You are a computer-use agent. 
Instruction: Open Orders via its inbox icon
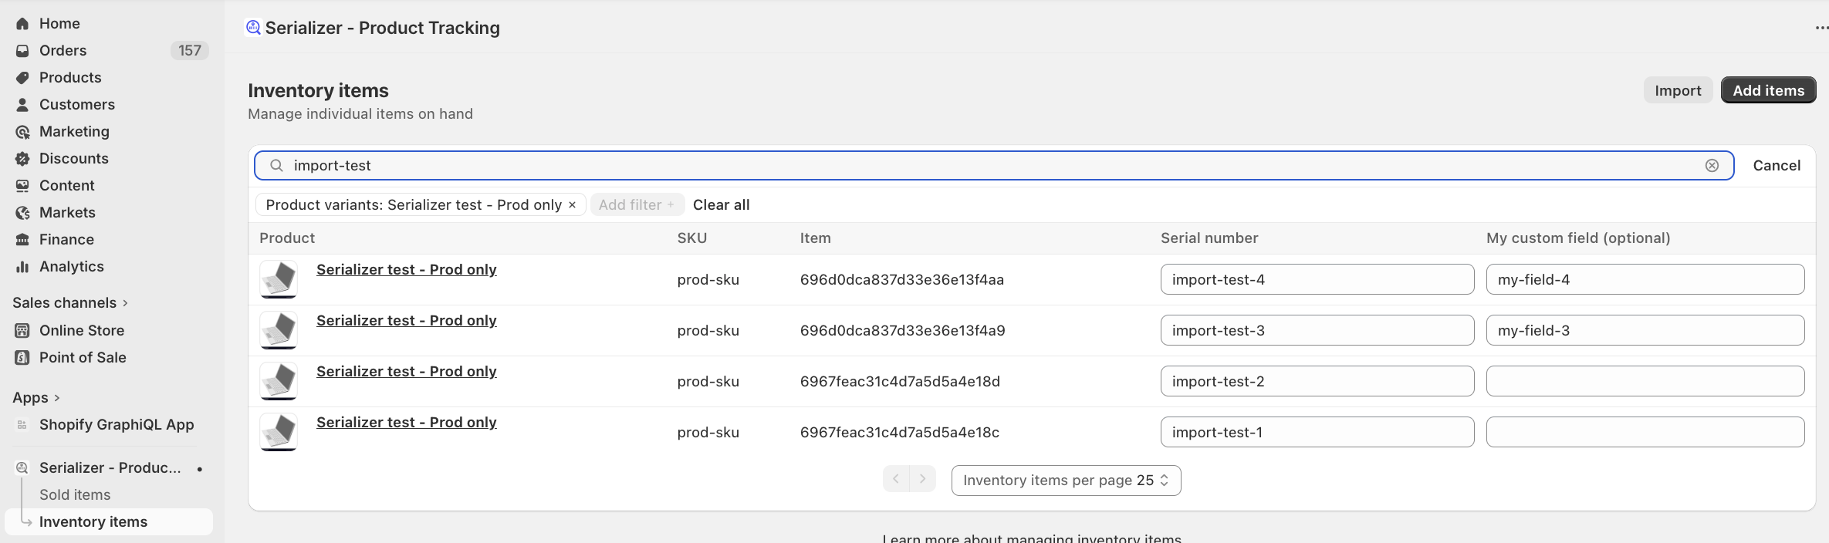point(22,51)
